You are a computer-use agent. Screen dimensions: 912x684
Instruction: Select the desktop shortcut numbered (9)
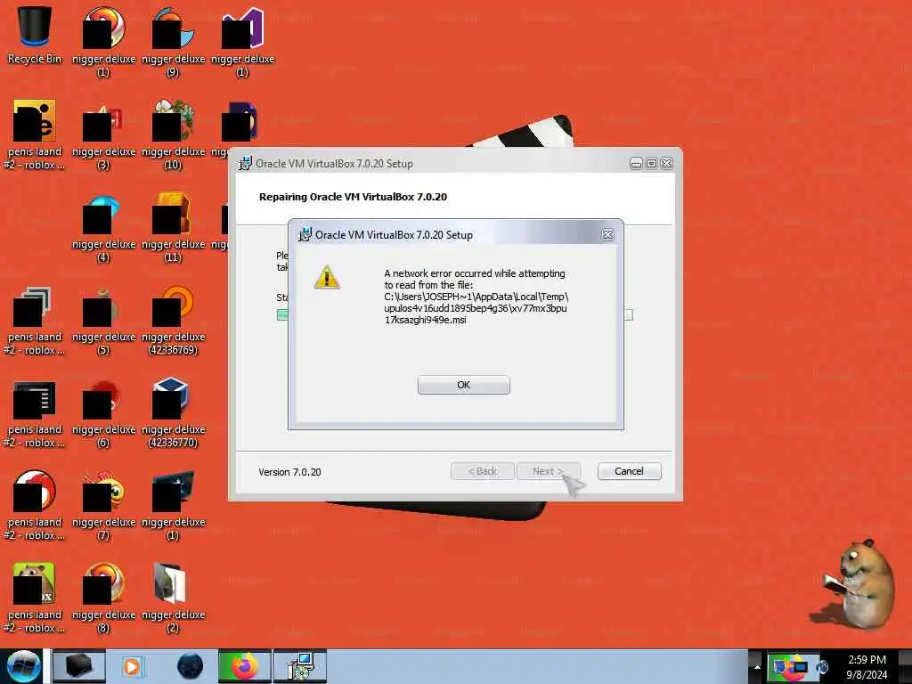click(x=173, y=42)
